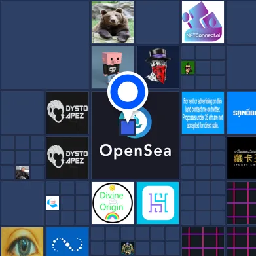Open the Sandbox branded blue tile
256x256 pixels.
click(x=242, y=113)
